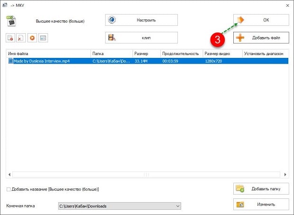Click the Установить диапазон column header
The image size is (294, 215).
266,54
